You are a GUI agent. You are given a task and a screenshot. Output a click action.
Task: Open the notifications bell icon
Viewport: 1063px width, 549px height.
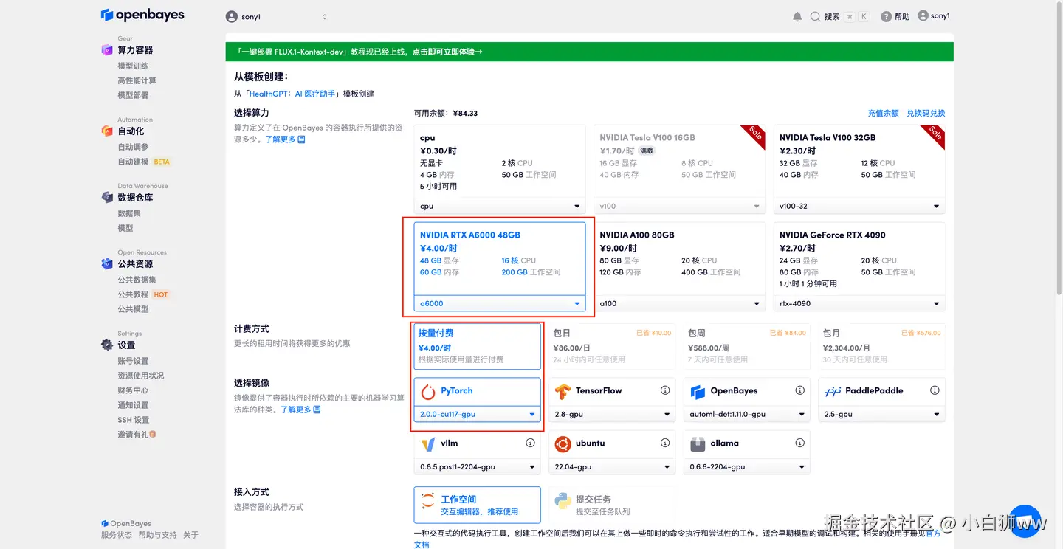point(797,16)
